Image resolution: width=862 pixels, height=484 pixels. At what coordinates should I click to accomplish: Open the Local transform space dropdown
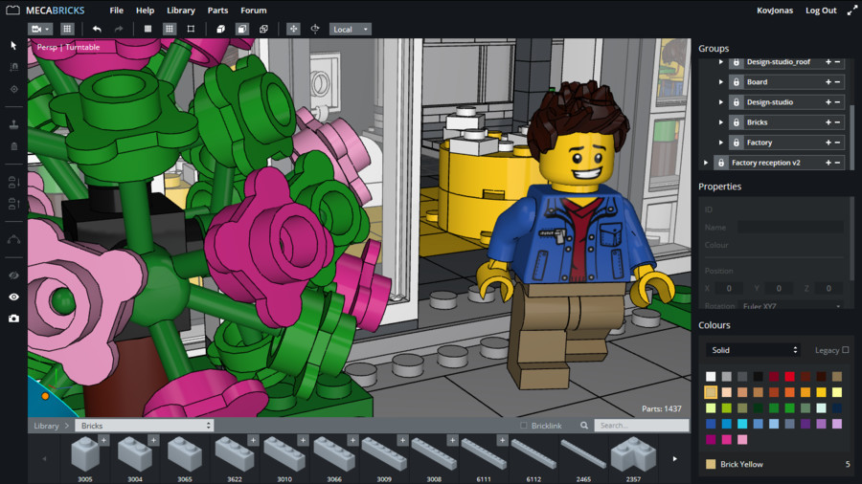[x=351, y=29]
